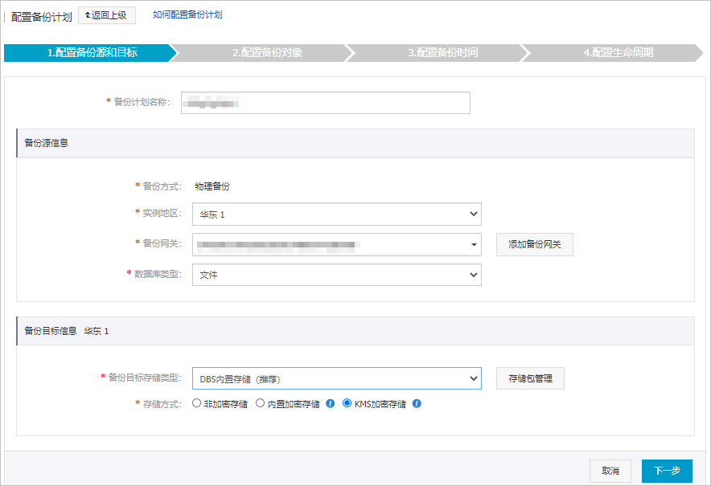Screen dimensions: 711x486
Task: Open 如何配置备份计划 help link
Action: 187,14
